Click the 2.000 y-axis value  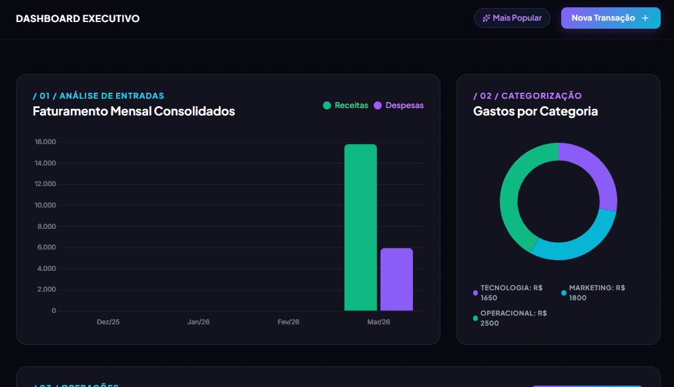pos(47,290)
